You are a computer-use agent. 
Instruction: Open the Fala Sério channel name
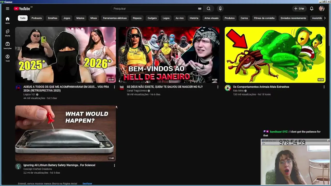point(238,91)
